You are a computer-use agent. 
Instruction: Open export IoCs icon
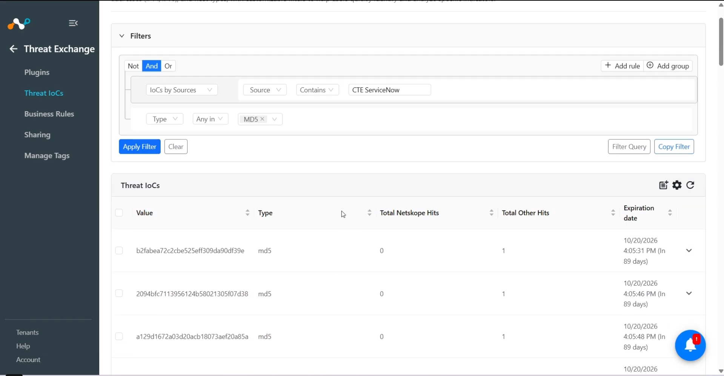click(x=664, y=185)
